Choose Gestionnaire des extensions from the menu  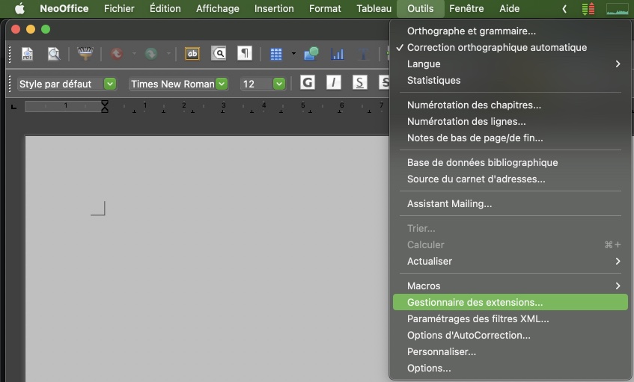(475, 302)
